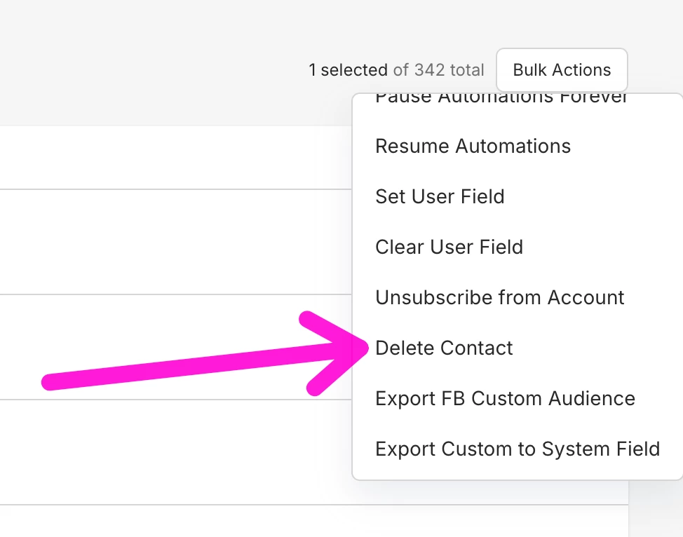
Task: Click the topmost visible contact table row
Action: pyautogui.click(x=175, y=158)
